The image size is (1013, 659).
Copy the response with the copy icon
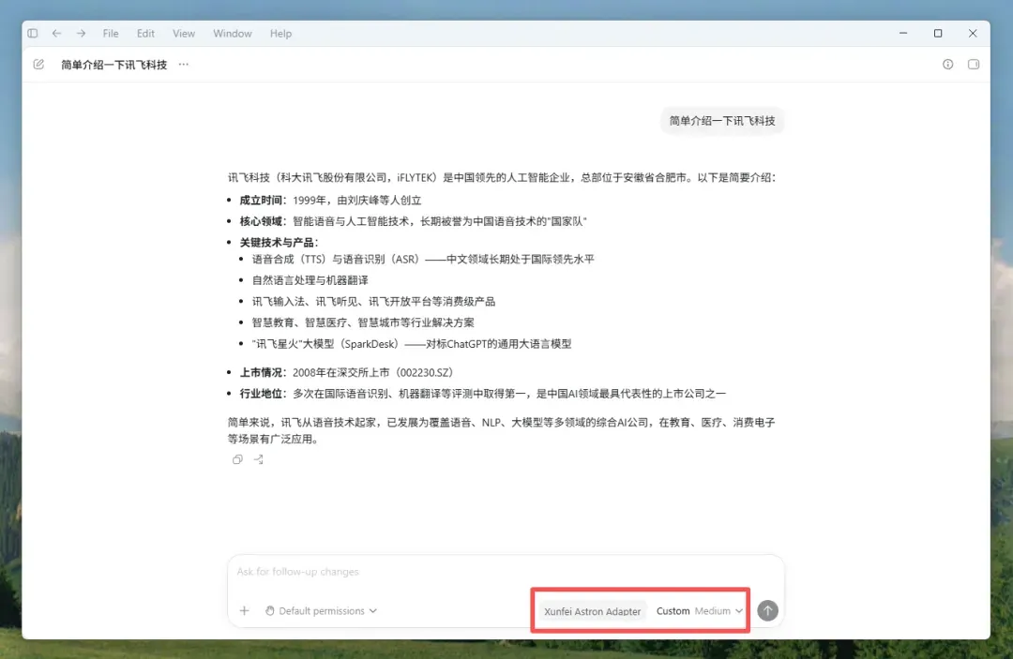tap(237, 459)
